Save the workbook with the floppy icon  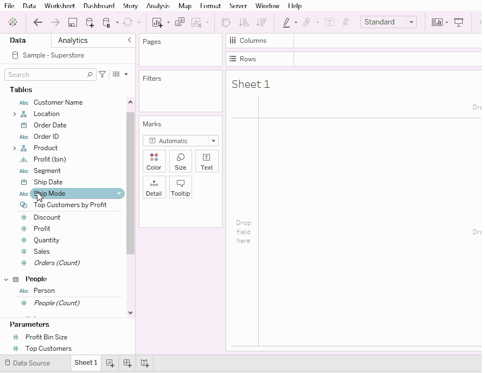(x=73, y=22)
